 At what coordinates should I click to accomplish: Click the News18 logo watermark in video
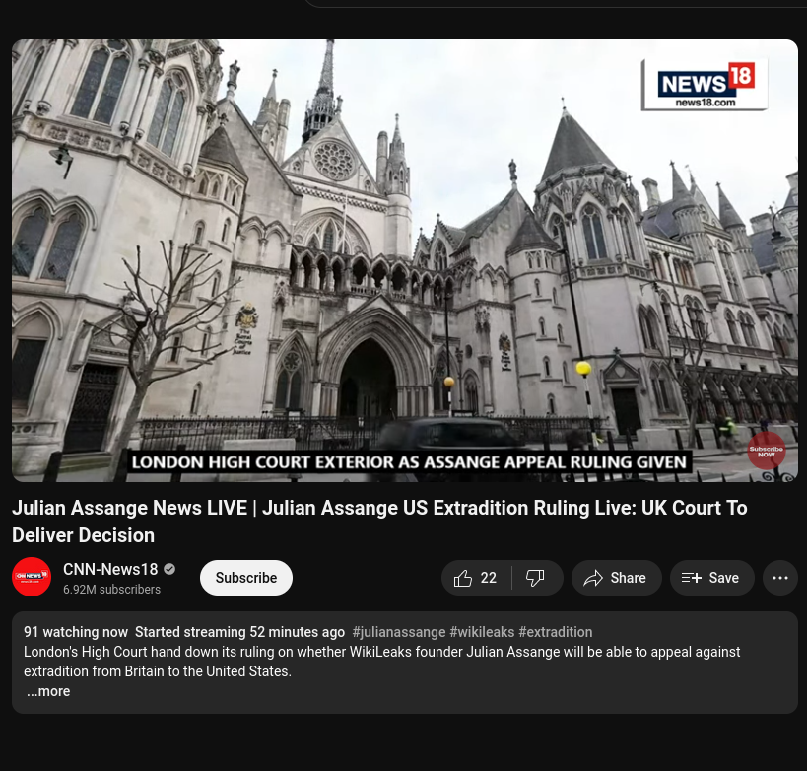(705, 85)
